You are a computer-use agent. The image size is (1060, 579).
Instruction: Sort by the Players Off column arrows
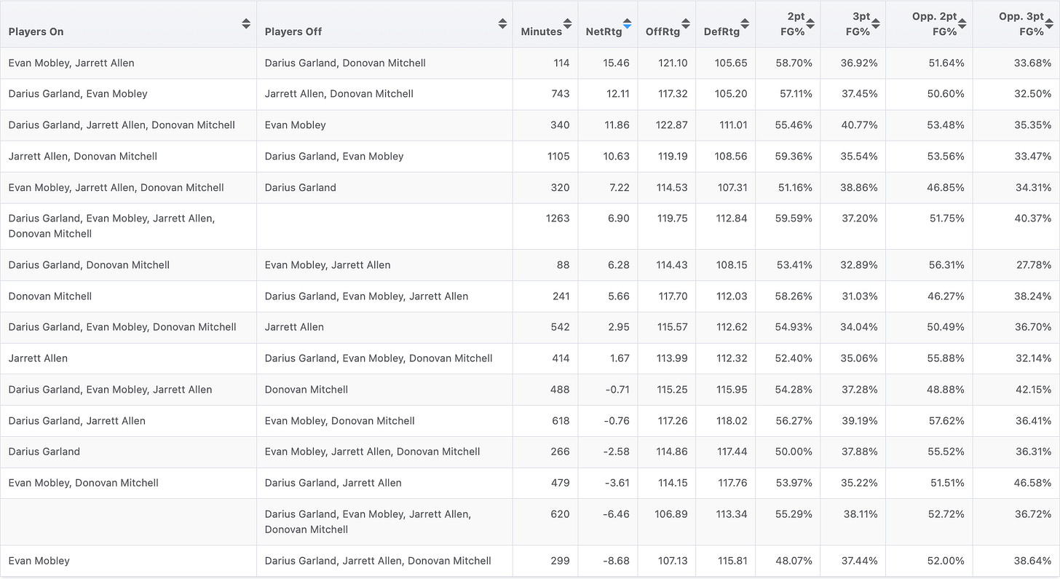(x=502, y=24)
